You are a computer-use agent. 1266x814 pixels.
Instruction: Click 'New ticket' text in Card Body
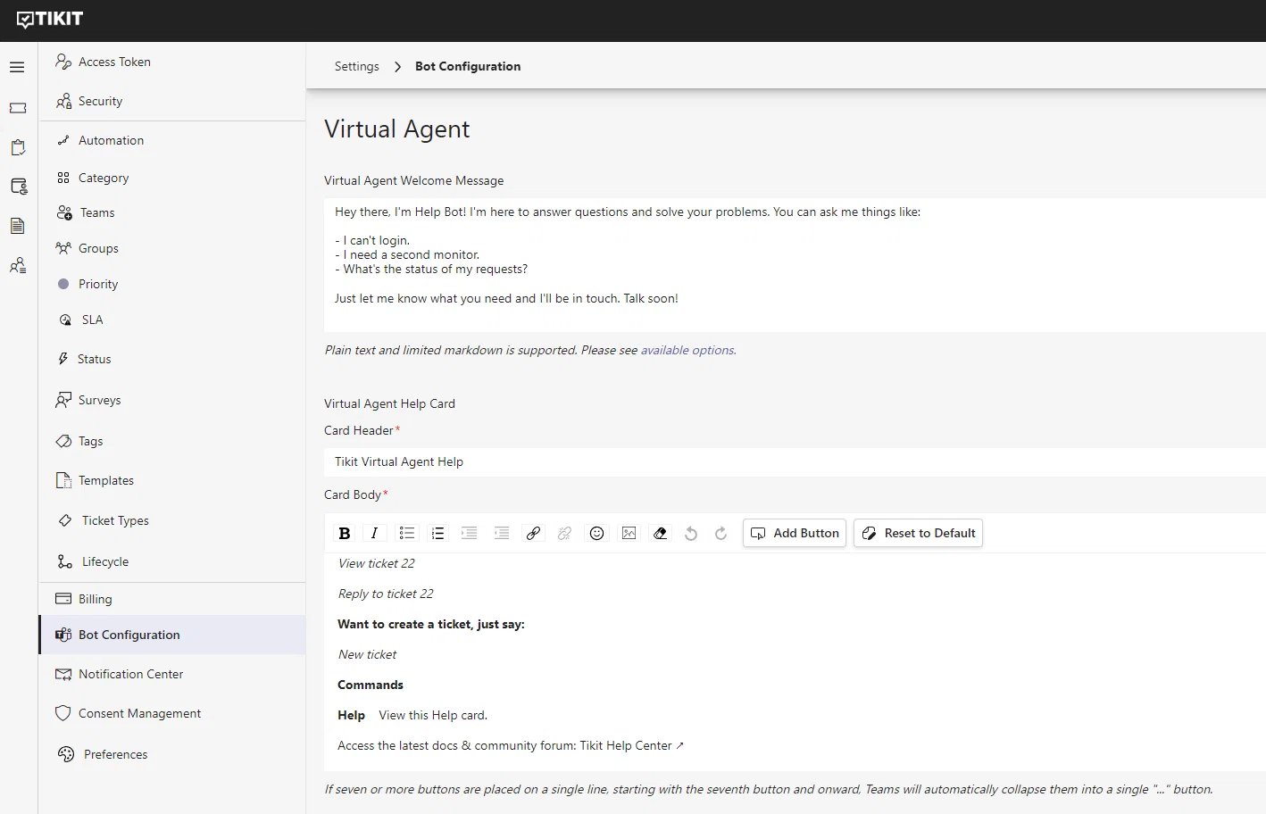pyautogui.click(x=367, y=654)
